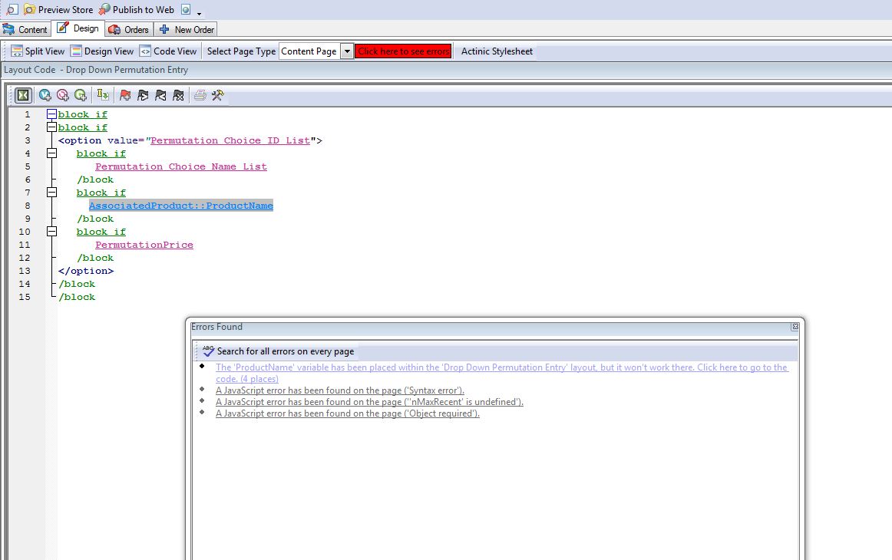Collapse the block if on line 1

51,114
